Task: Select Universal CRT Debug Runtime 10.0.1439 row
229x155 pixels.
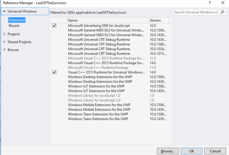Action: point(111,39)
